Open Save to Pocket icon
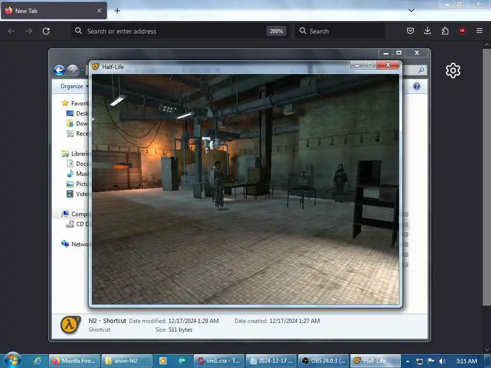 point(410,31)
